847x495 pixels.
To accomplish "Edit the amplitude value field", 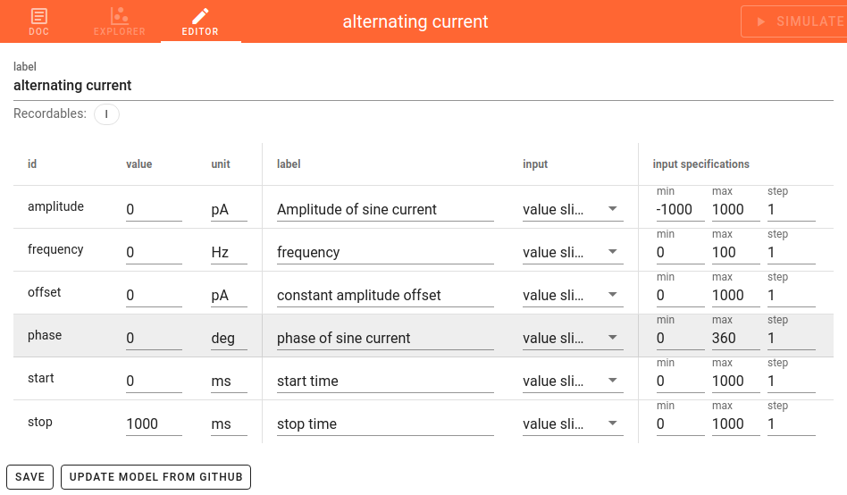I will [154, 209].
